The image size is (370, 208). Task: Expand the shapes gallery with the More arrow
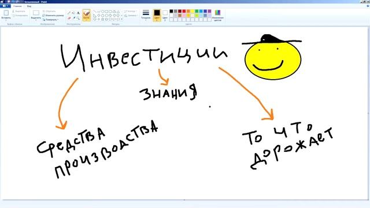click(121, 19)
